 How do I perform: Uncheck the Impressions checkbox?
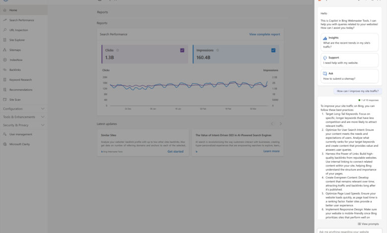point(273,50)
